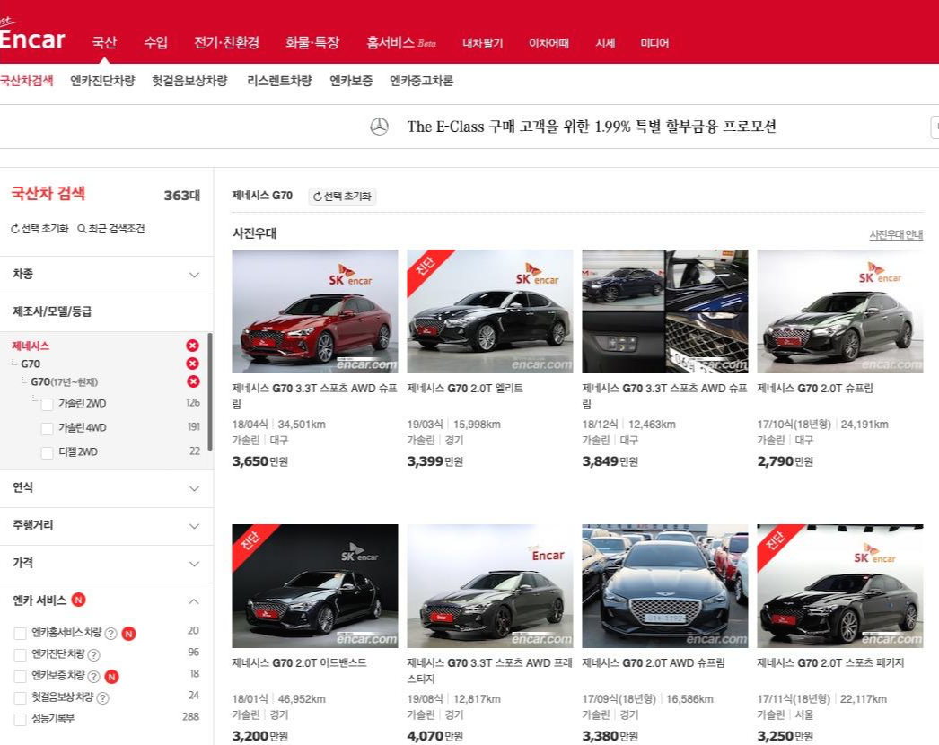Open the G70 2.0T 슈프림 thumbnail
Image resolution: width=939 pixels, height=745 pixels.
[x=840, y=311]
